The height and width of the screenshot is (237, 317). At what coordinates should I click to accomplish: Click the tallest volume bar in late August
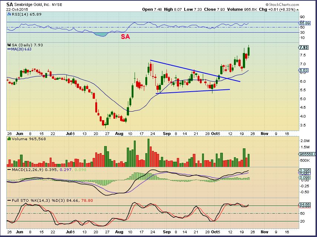pos(148,153)
